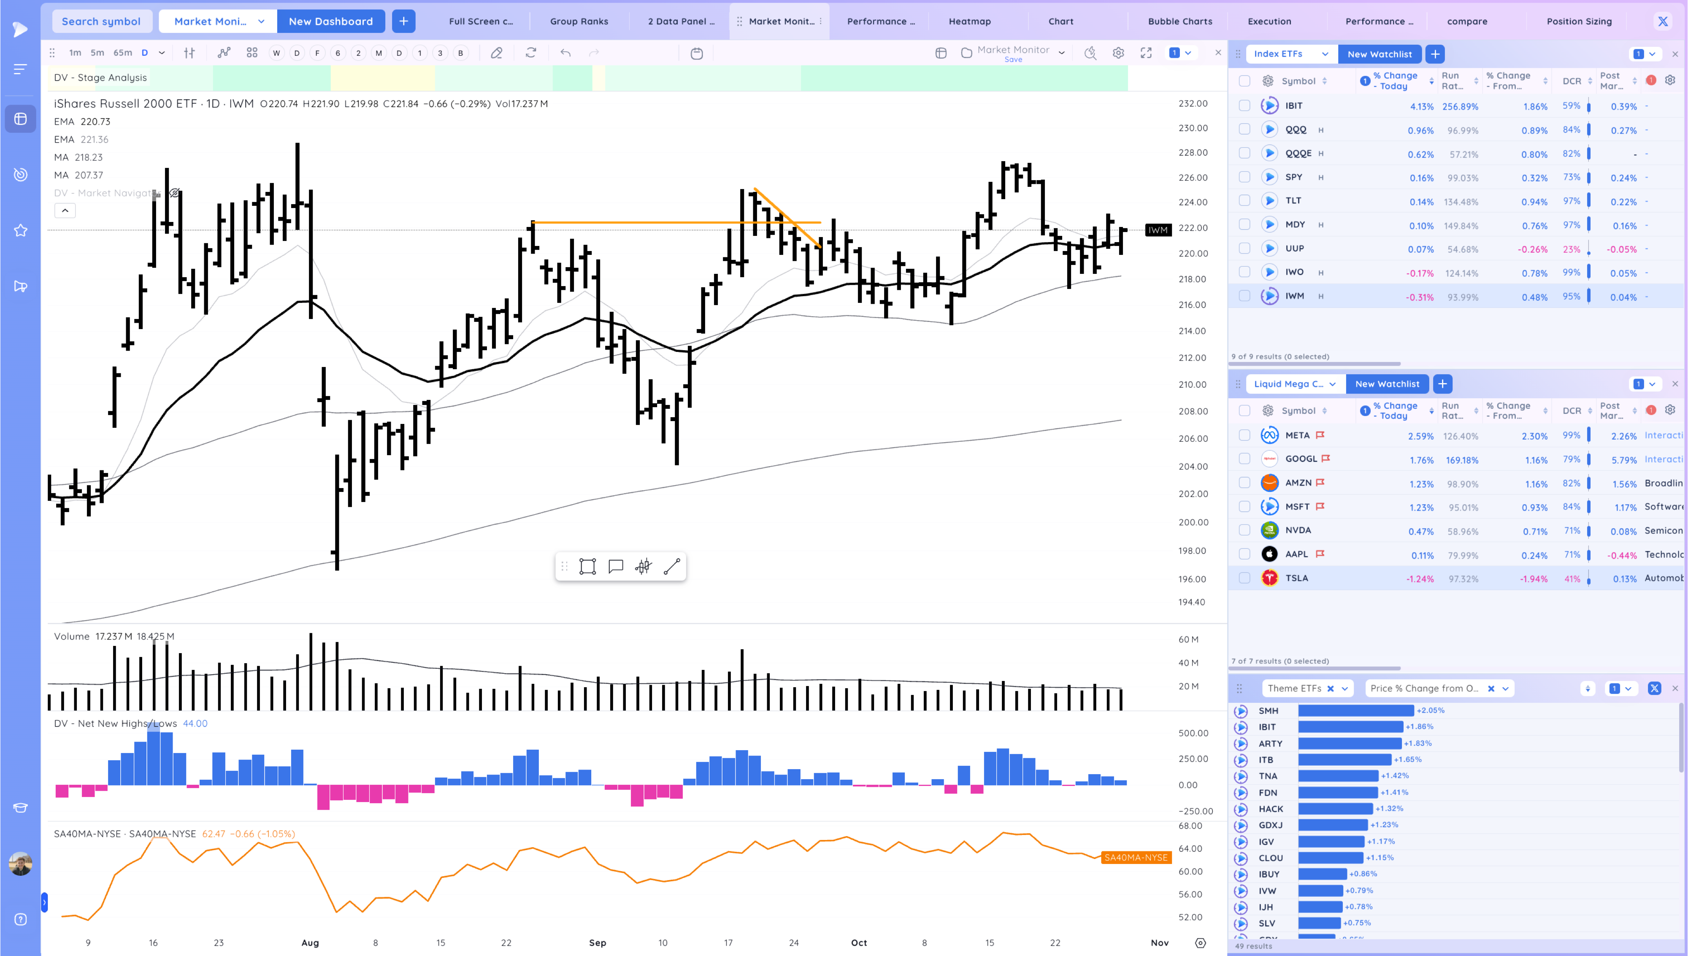The image size is (1688, 956).
Task: Click the New Dashboard button
Action: tap(330, 21)
